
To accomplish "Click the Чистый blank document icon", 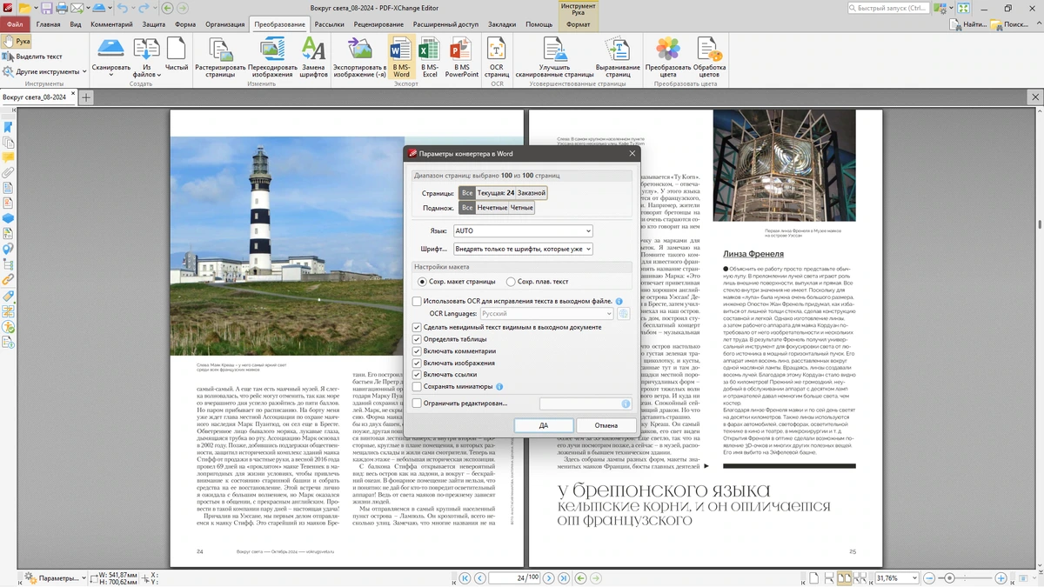I will 177,48.
